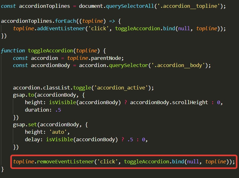
Task: Click the '.5' duration value
Action: 58,110
